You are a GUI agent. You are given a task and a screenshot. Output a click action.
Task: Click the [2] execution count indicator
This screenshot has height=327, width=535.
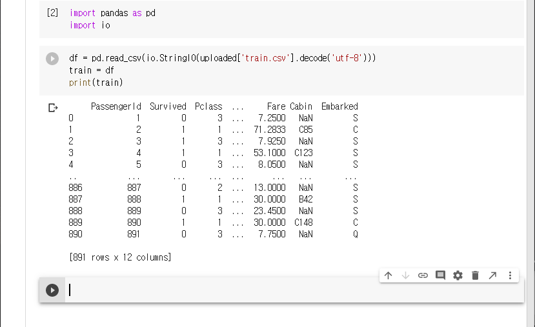(53, 13)
